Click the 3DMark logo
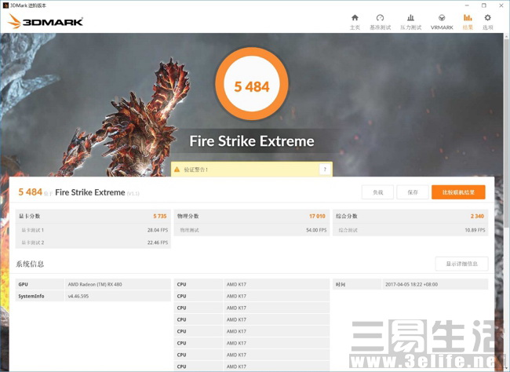510x372 pixels. pyautogui.click(x=46, y=21)
